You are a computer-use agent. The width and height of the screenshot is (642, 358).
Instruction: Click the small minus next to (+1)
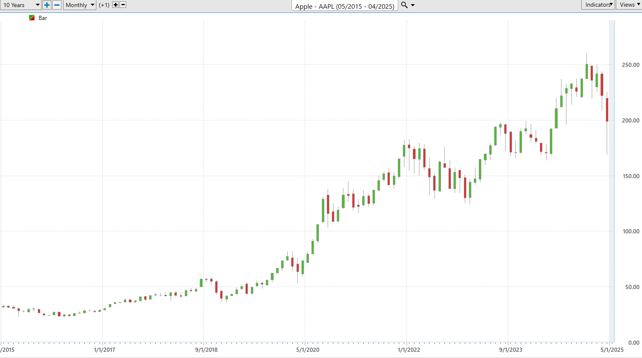[x=123, y=5]
